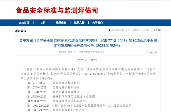Click the print page icon
The width and height of the screenshot is (171, 112).
click(156, 52)
